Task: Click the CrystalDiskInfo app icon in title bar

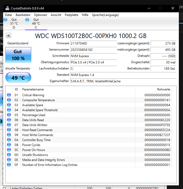Action: point(7,8)
